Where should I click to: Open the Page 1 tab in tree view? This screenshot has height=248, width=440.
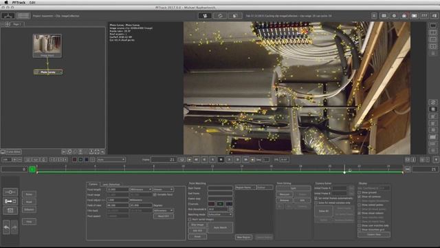[16, 24]
